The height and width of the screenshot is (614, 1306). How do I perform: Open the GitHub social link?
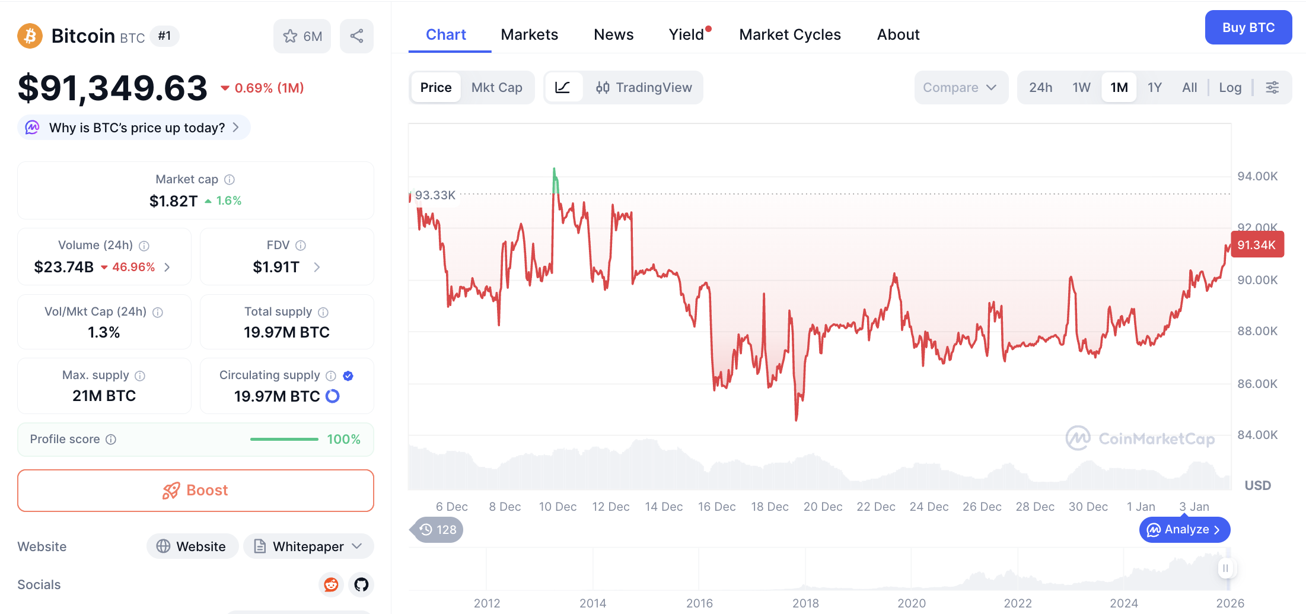pyautogui.click(x=361, y=585)
